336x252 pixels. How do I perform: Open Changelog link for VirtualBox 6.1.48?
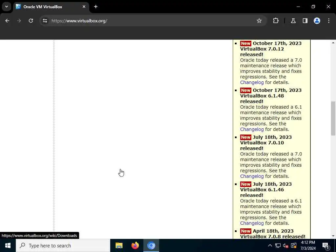point(252,129)
